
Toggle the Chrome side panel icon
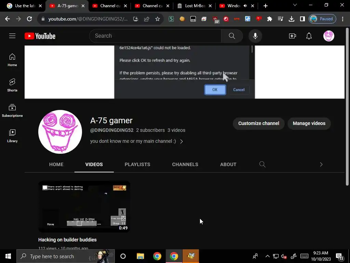(x=302, y=19)
